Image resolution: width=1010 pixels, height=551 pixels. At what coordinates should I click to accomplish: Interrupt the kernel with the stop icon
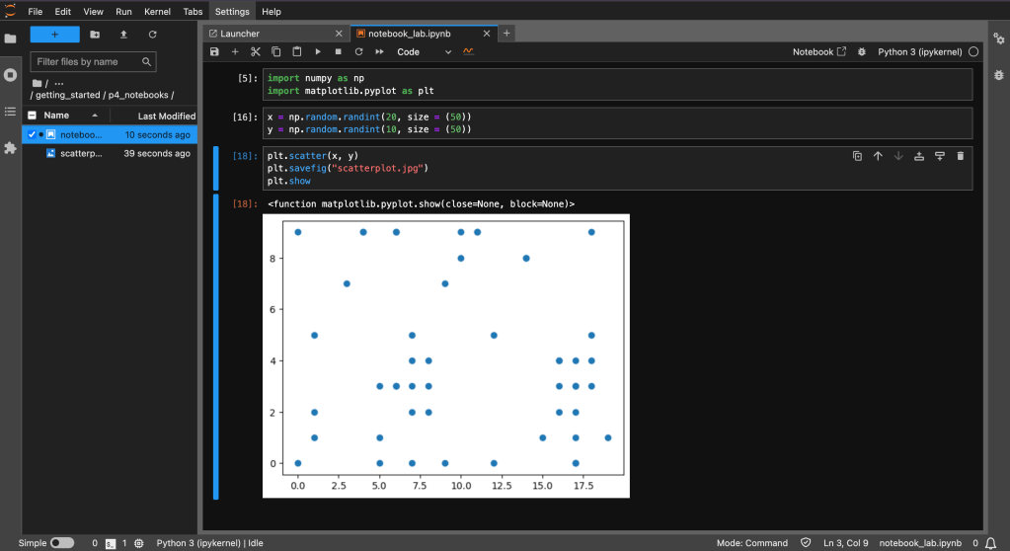[338, 51]
